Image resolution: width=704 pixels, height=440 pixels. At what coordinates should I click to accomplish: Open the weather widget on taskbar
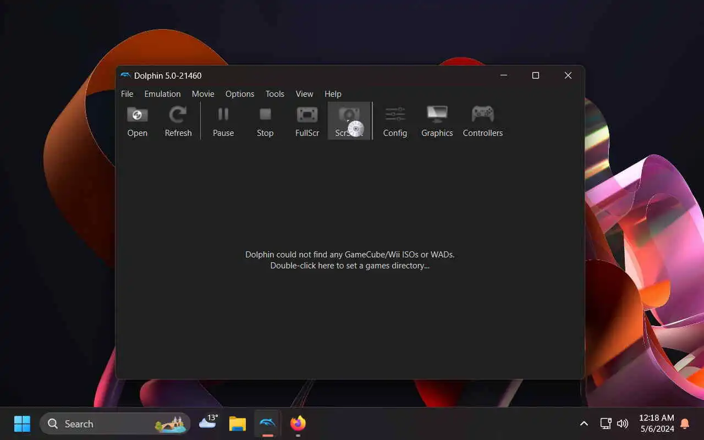tap(208, 422)
